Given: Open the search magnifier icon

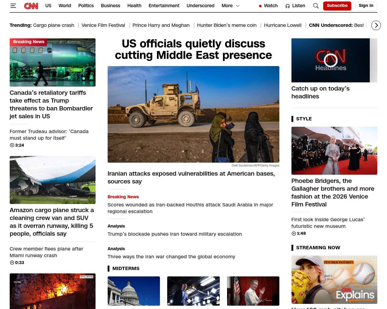Looking at the screenshot, I should [x=316, y=6].
